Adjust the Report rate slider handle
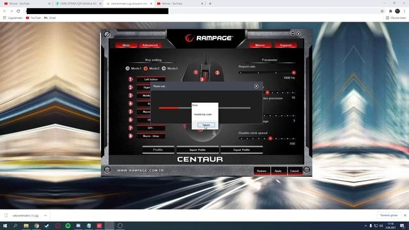The width and height of the screenshot is (409, 230). pos(294,73)
